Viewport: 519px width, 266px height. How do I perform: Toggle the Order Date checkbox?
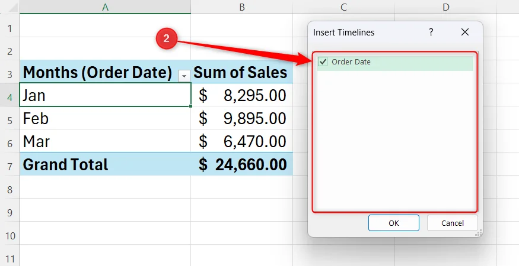point(323,61)
